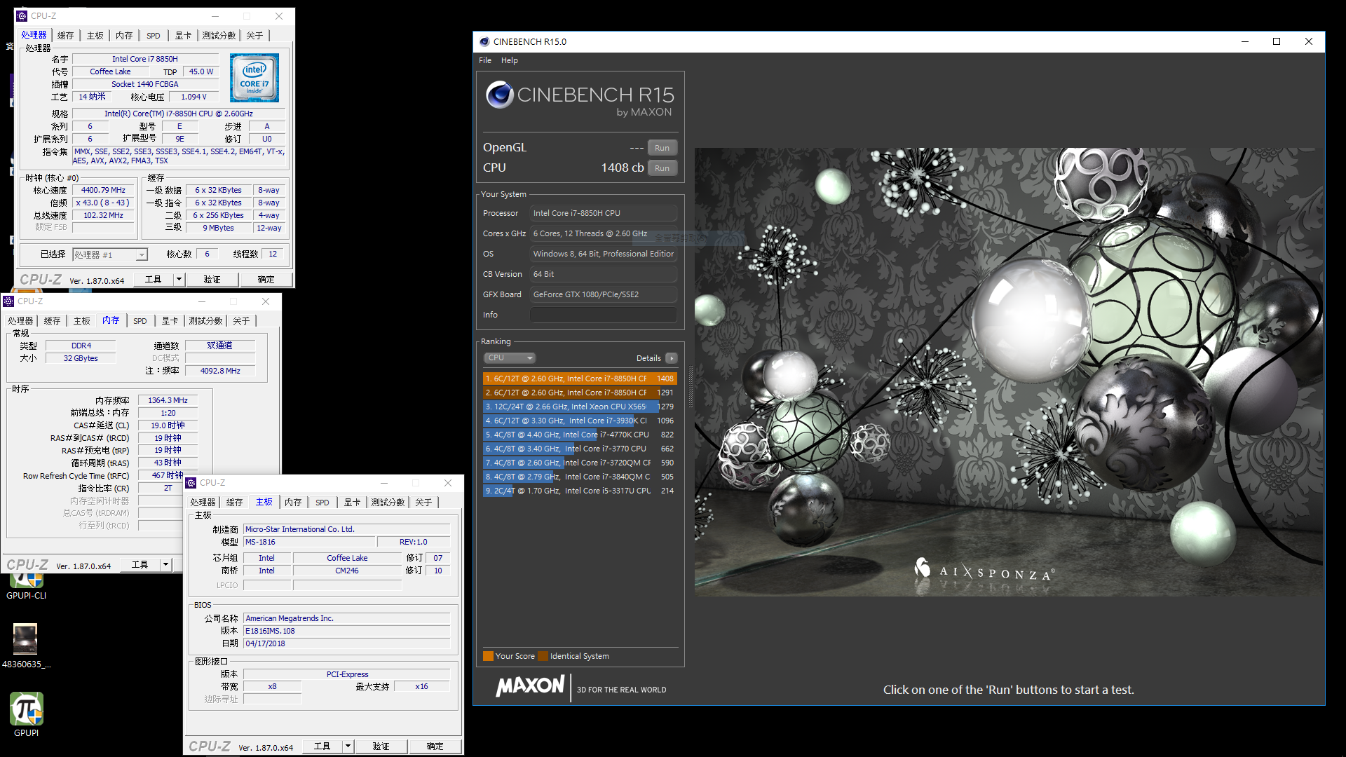This screenshot has width=1346, height=757.
Task: Minimize the Cinebench window
Action: point(1245,41)
